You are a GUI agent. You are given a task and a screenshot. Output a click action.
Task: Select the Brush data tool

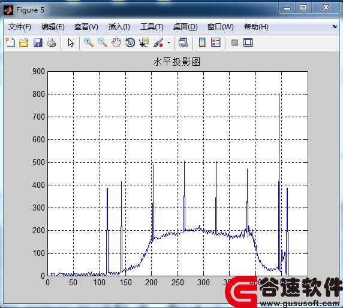pos(158,42)
